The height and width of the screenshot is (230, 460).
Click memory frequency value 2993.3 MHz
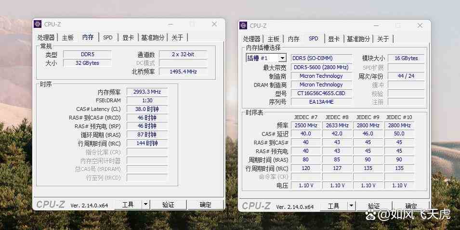point(147,92)
